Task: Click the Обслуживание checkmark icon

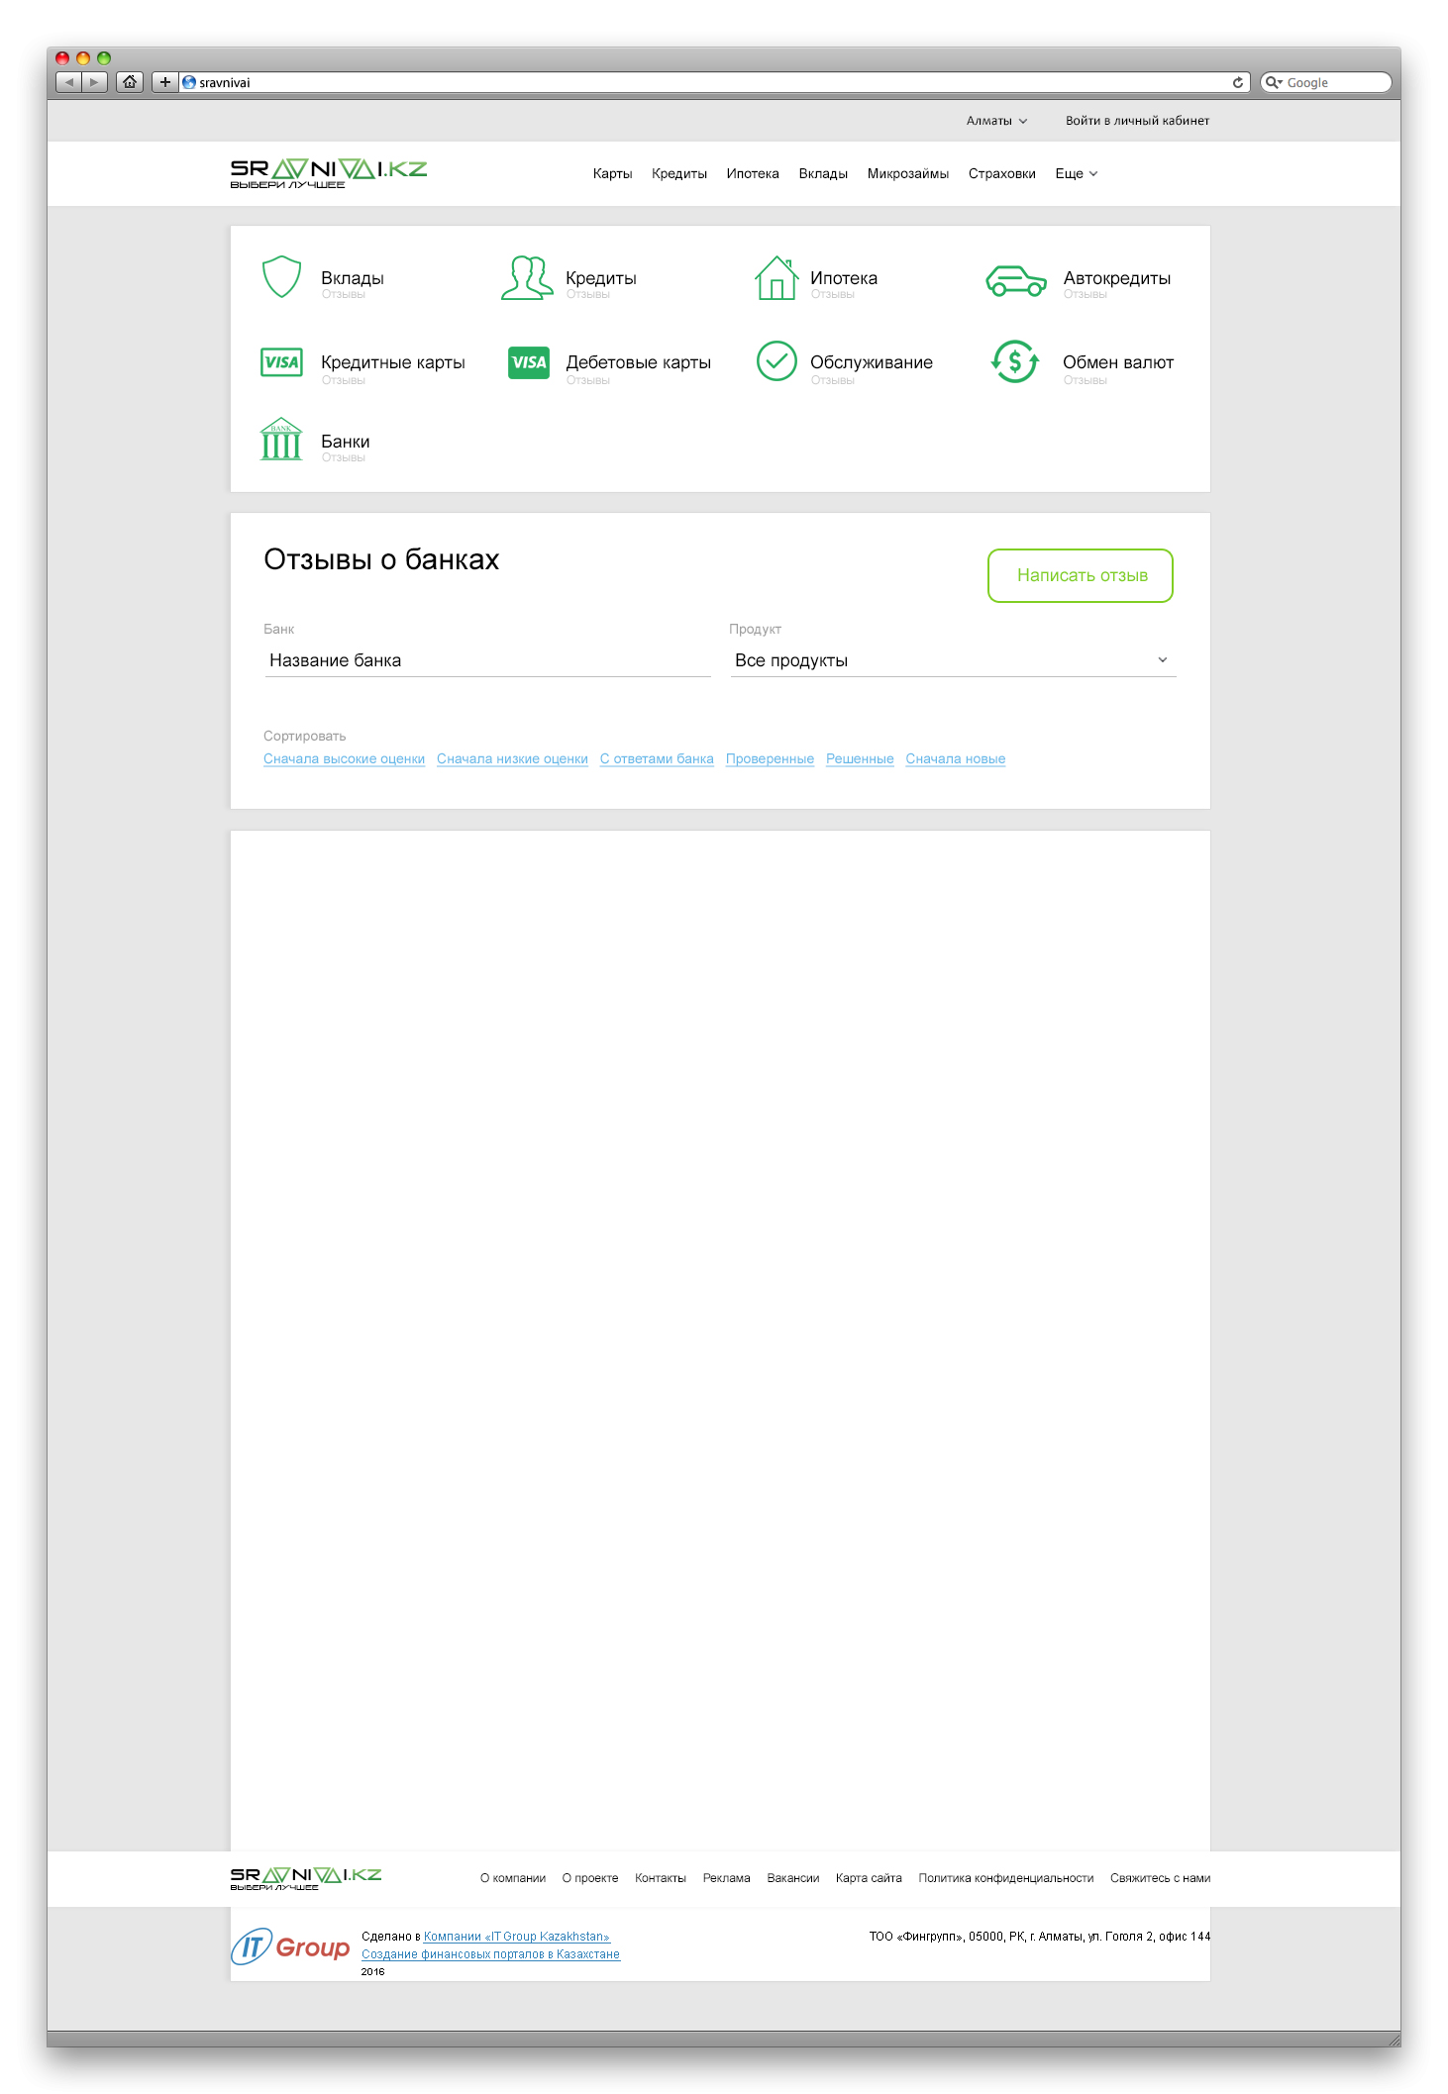Action: (x=776, y=361)
